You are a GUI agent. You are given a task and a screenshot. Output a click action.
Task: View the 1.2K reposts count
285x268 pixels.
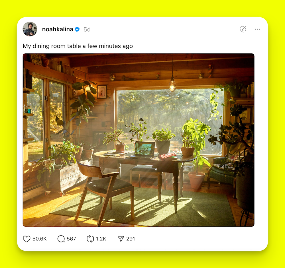pos(101,239)
